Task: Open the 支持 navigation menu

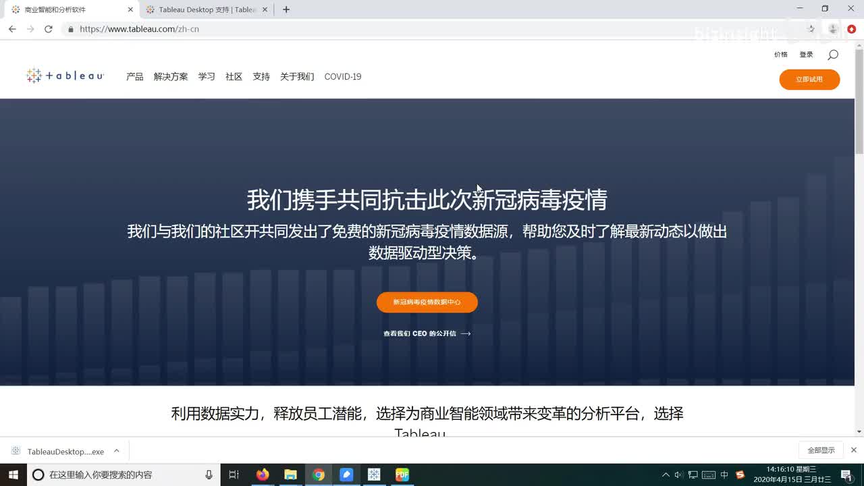Action: point(261,77)
